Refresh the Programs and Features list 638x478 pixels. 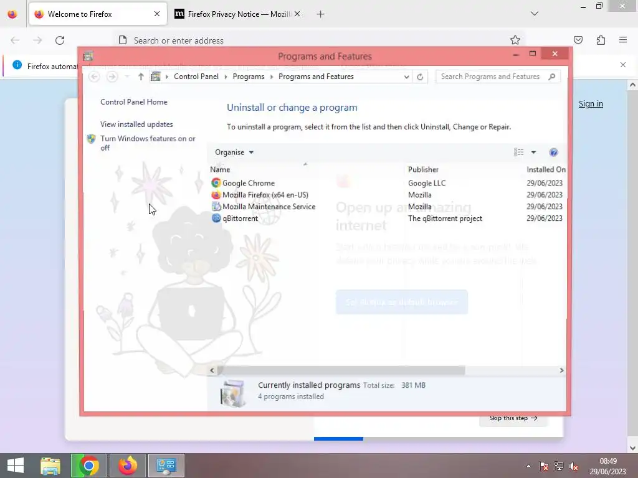[x=420, y=77]
